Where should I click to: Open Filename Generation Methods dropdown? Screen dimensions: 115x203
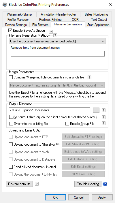point(57,41)
